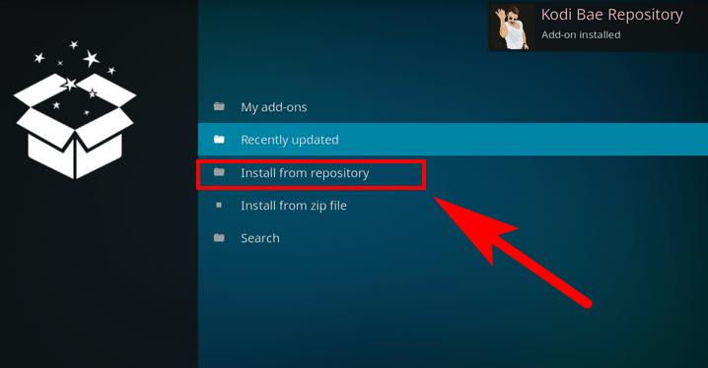708x368 pixels.
Task: Click the folder icon beside Search
Action: coord(219,237)
